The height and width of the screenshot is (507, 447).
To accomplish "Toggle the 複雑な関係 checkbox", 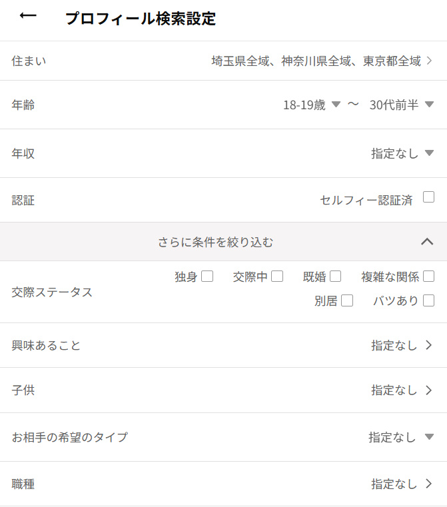I will pyautogui.click(x=428, y=276).
